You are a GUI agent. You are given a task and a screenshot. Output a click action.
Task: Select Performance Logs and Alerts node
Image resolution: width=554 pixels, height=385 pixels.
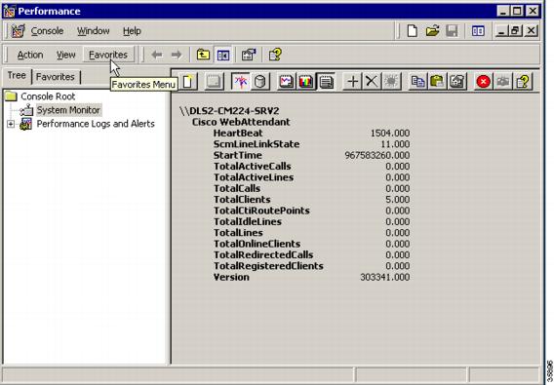click(x=96, y=124)
